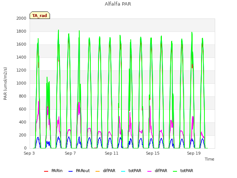
Task: Click the green totPAR legend swatch
Action: point(175,171)
